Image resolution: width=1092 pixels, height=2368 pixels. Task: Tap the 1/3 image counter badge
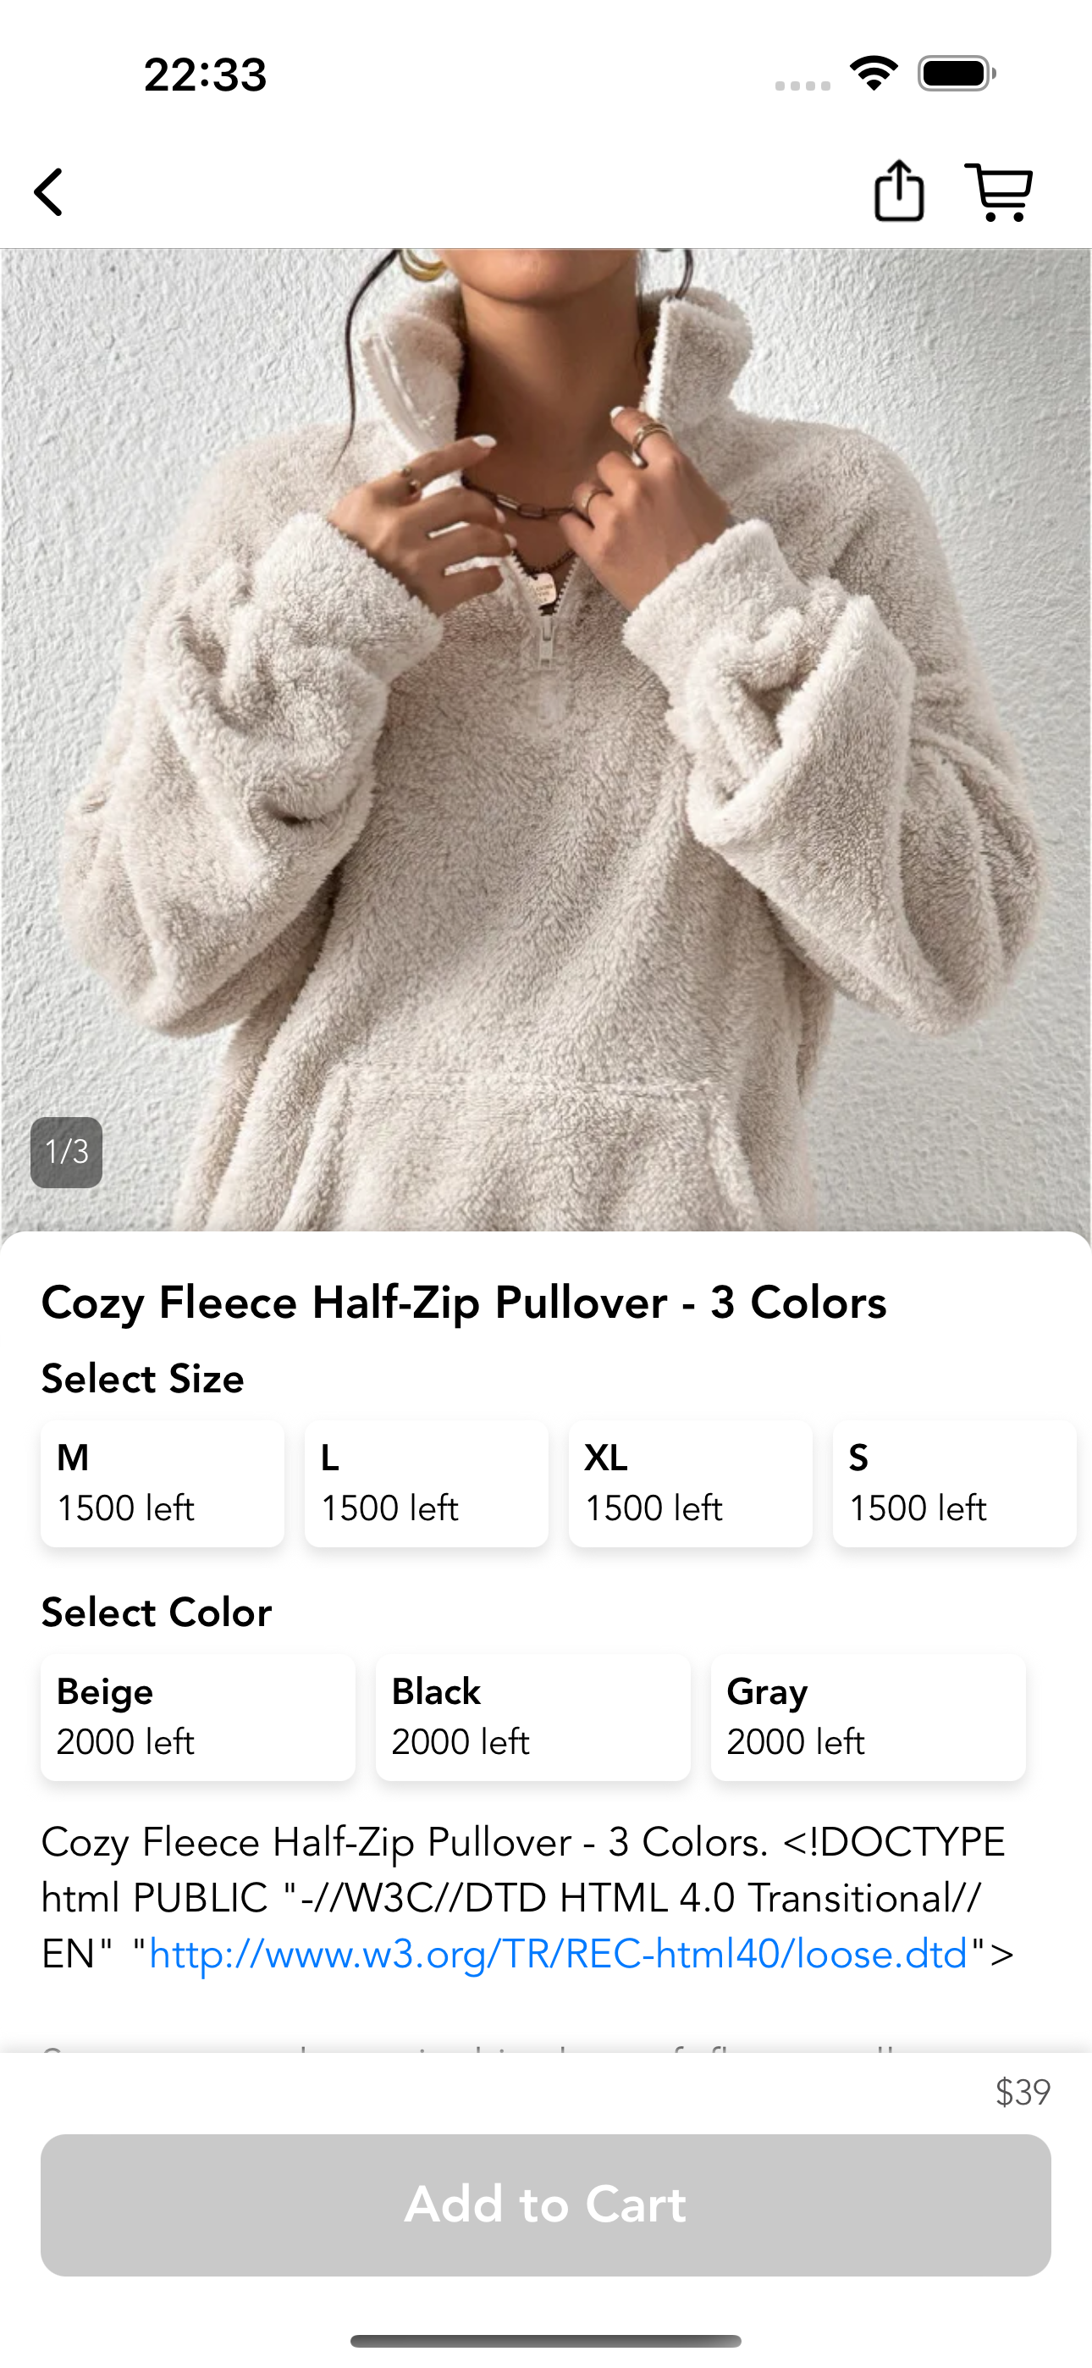66,1152
